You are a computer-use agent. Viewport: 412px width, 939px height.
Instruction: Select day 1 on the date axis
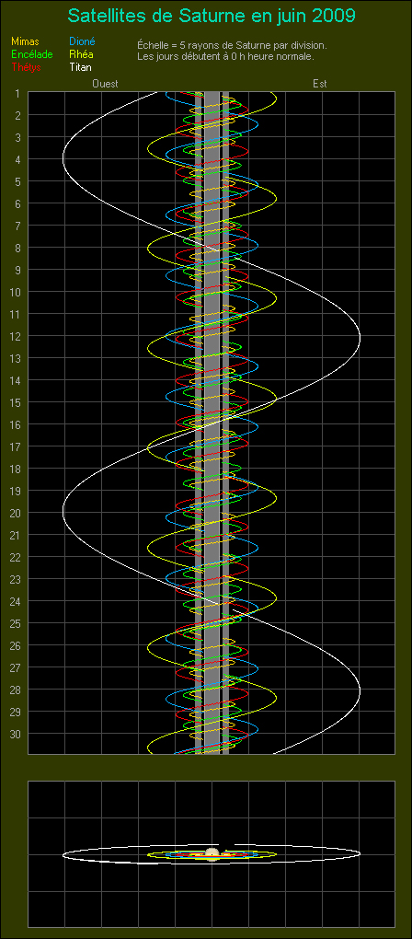pyautogui.click(x=17, y=93)
